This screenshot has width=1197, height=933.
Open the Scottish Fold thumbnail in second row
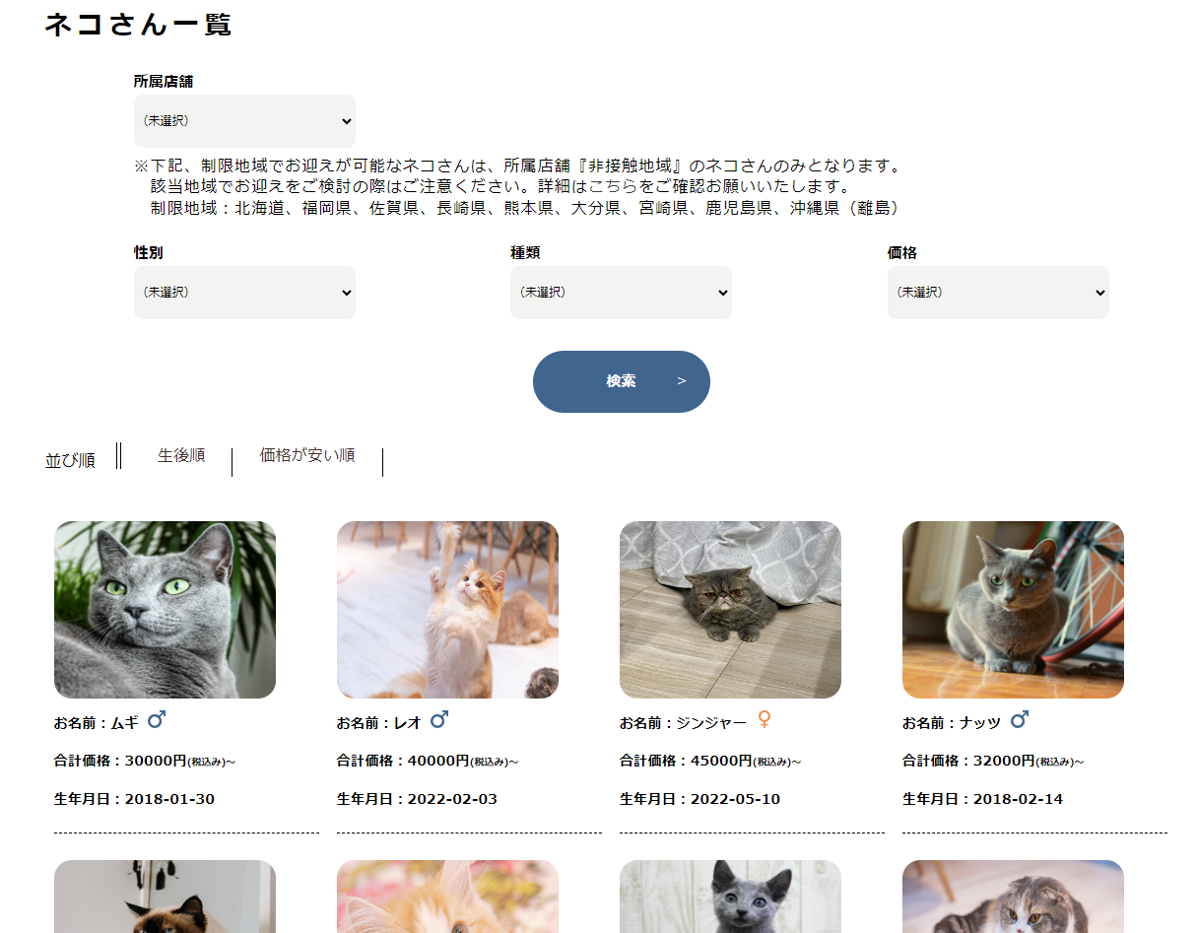click(1013, 897)
